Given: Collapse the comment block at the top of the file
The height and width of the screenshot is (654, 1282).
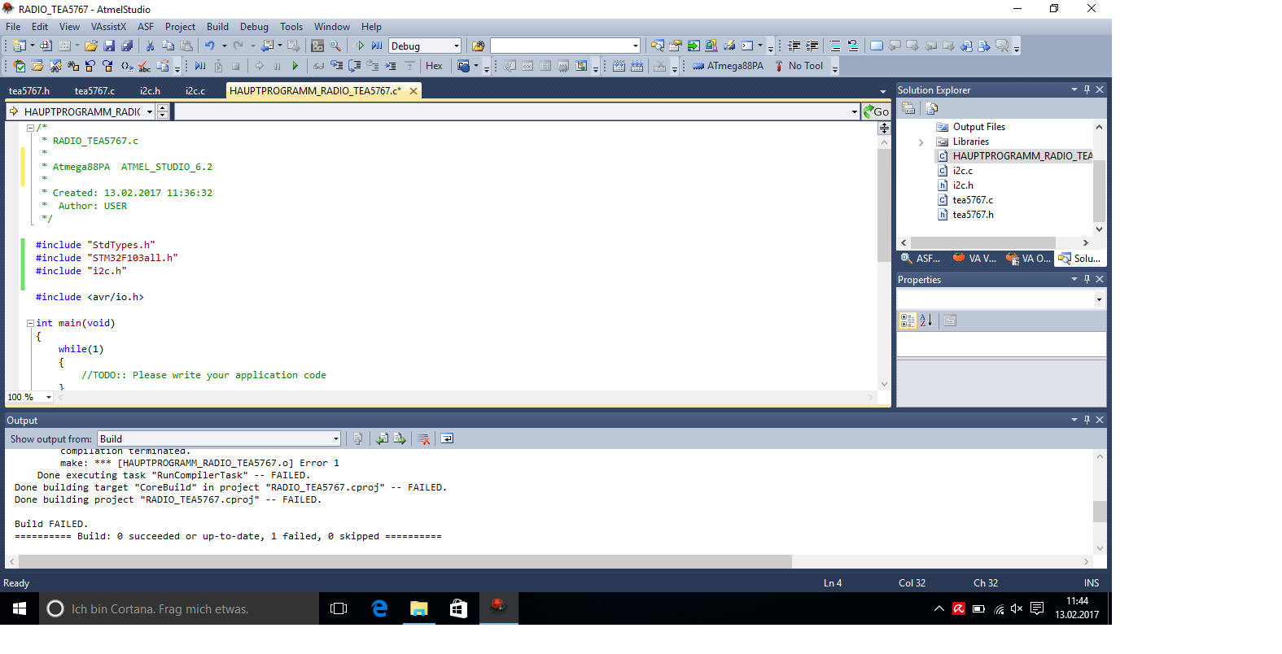Looking at the screenshot, I should point(30,128).
